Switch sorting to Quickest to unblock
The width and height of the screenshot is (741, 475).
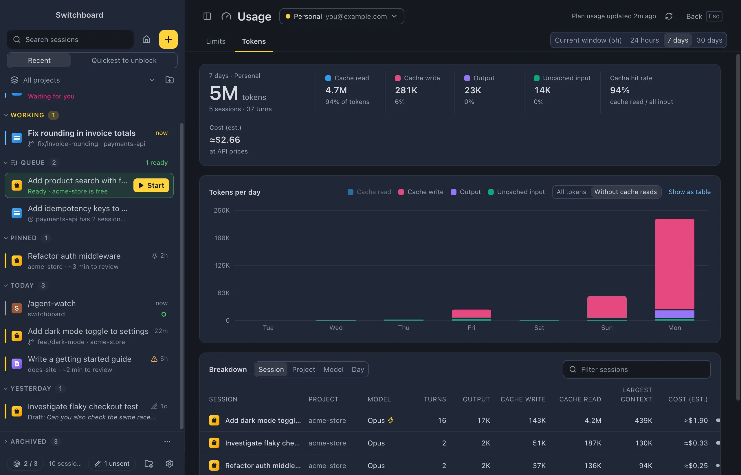pyautogui.click(x=124, y=60)
